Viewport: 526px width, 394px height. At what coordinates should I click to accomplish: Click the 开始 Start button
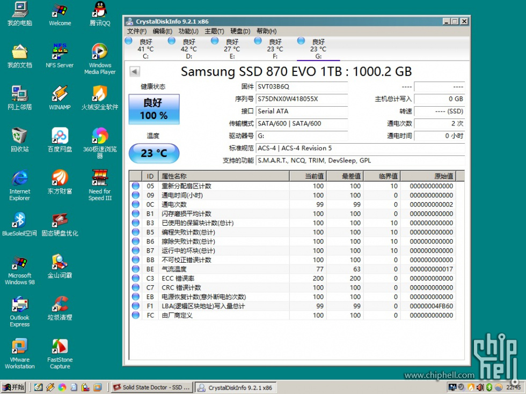point(14,387)
